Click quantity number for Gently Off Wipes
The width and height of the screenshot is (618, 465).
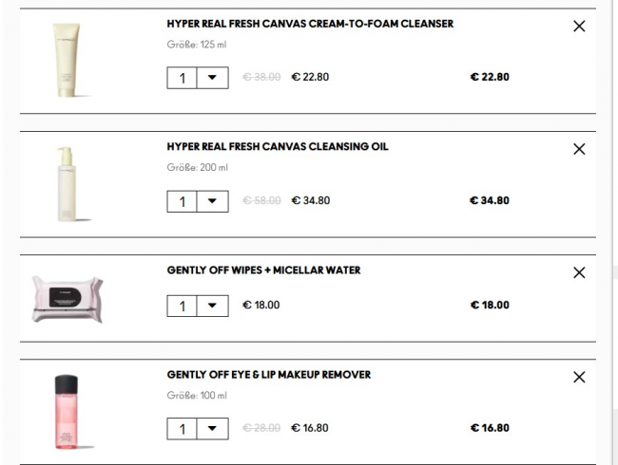pyautogui.click(x=182, y=306)
